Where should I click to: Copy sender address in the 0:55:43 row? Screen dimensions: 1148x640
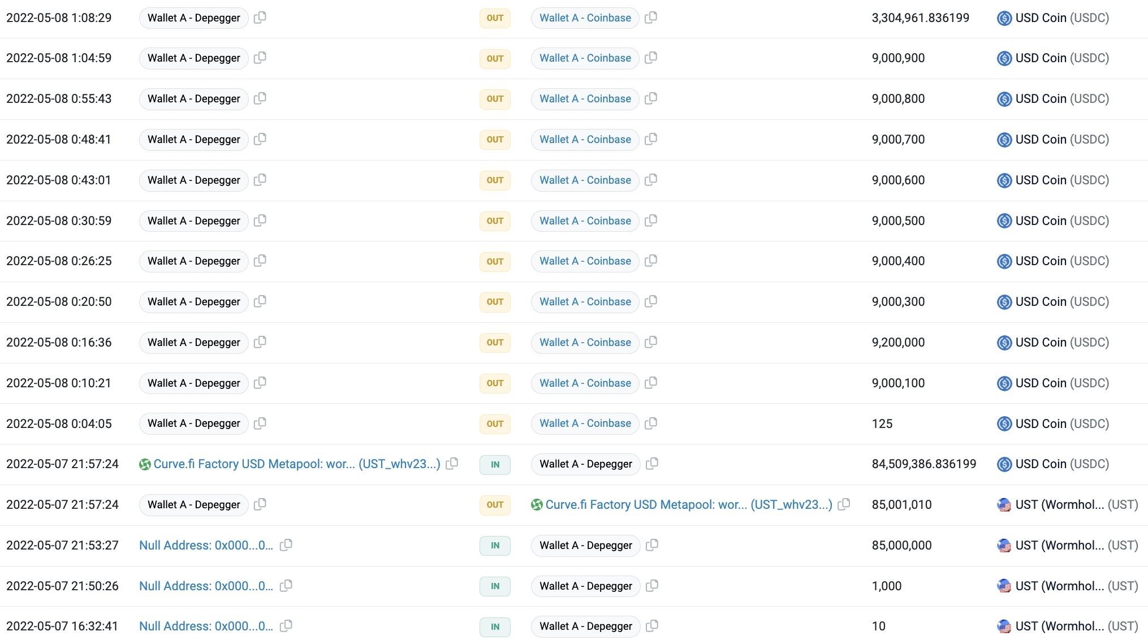[x=260, y=98]
